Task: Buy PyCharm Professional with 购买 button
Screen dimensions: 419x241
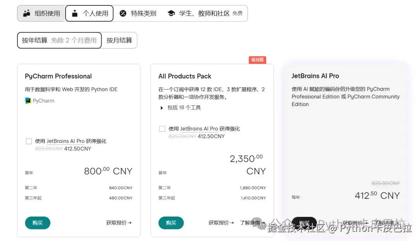Action: click(38, 223)
